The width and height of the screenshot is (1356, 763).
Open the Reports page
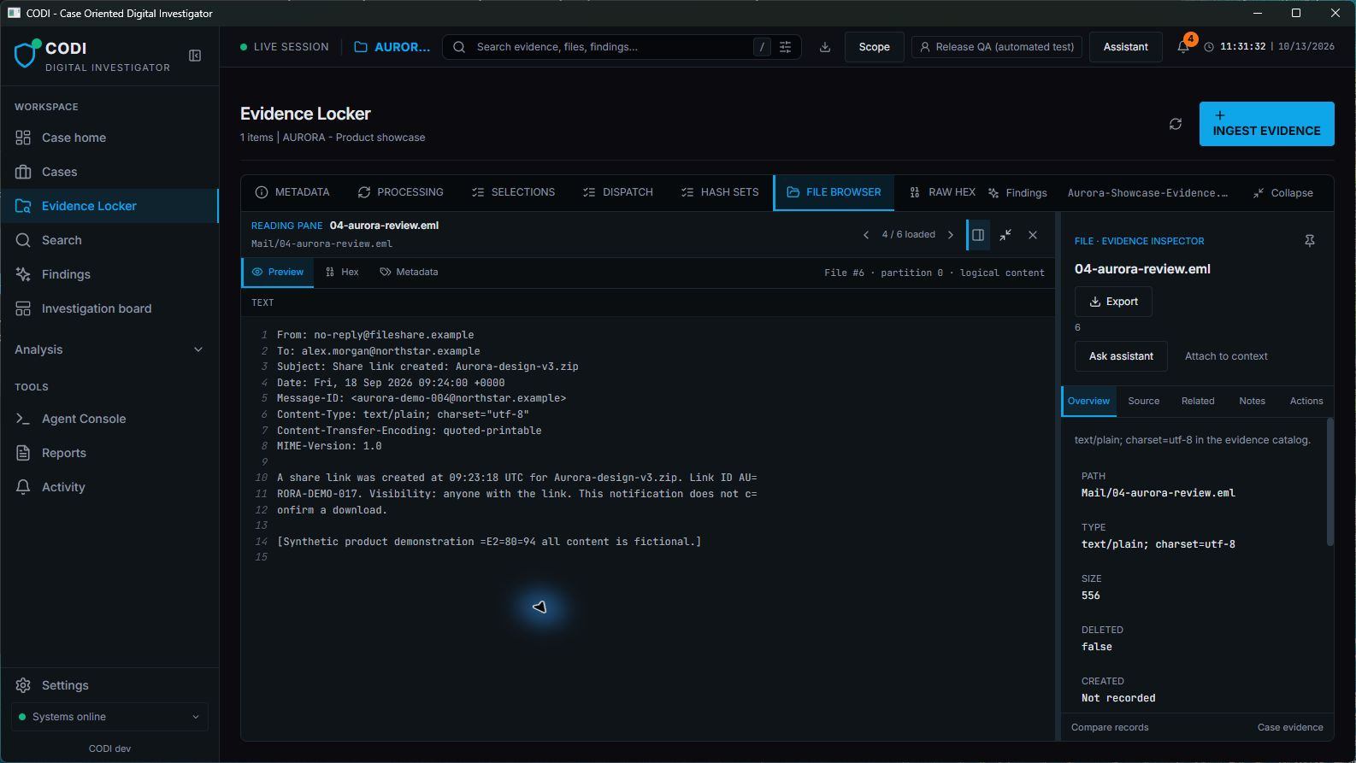point(109,453)
